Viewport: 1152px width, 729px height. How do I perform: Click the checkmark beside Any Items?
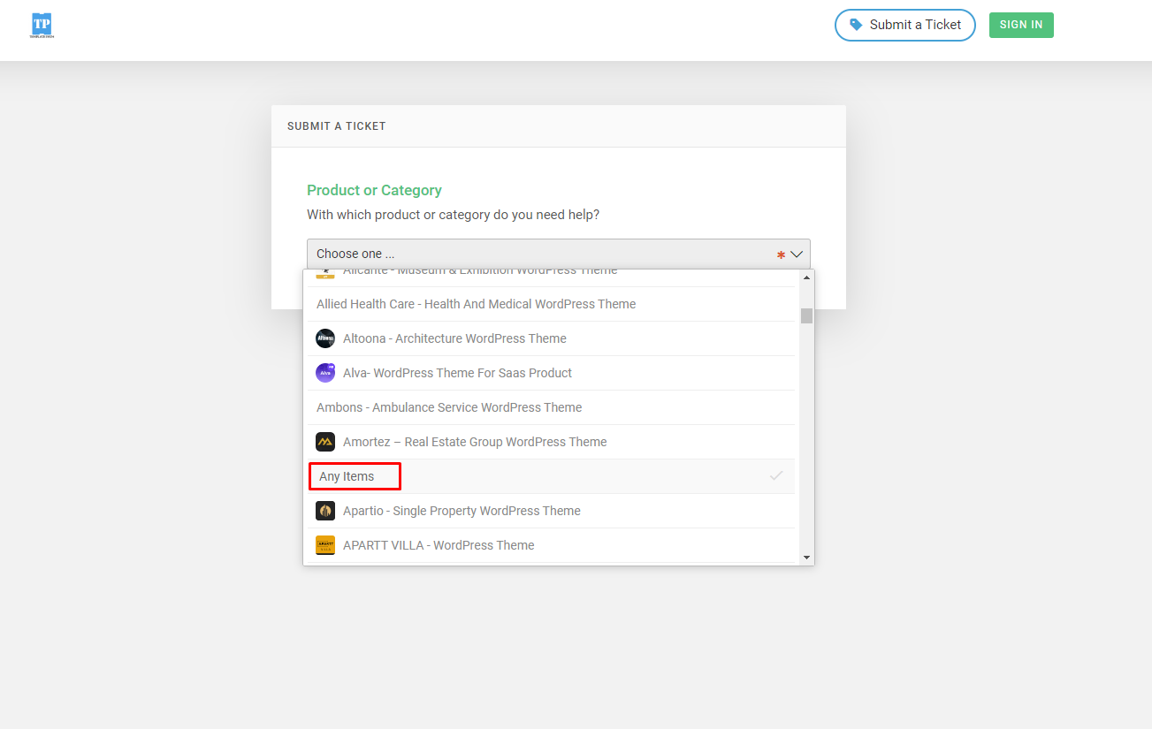click(x=776, y=476)
